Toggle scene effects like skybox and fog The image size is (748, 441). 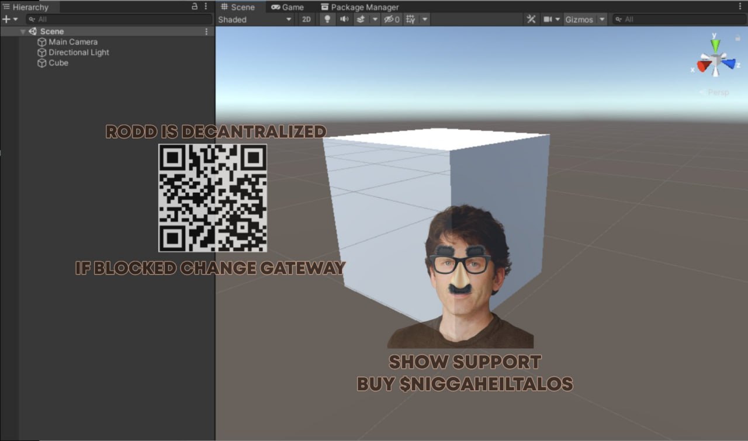pos(361,19)
